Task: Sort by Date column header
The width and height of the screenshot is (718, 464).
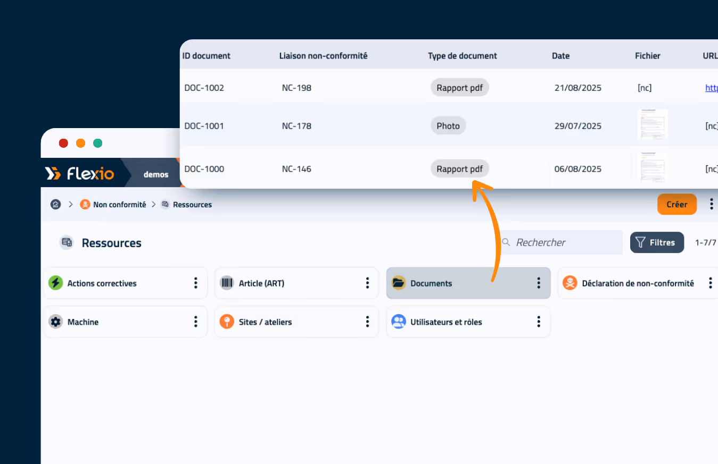Action: pyautogui.click(x=560, y=56)
